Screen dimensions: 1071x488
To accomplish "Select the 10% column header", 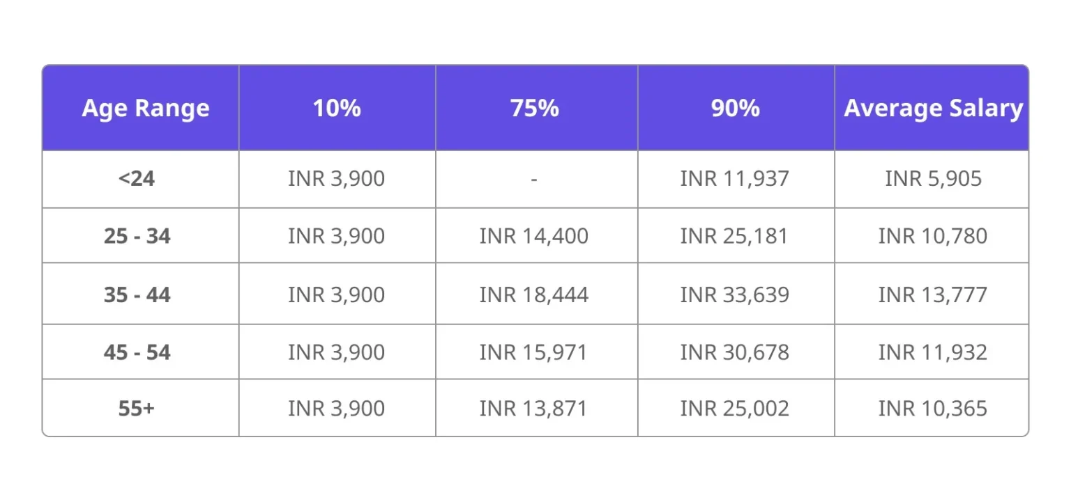I will (337, 109).
